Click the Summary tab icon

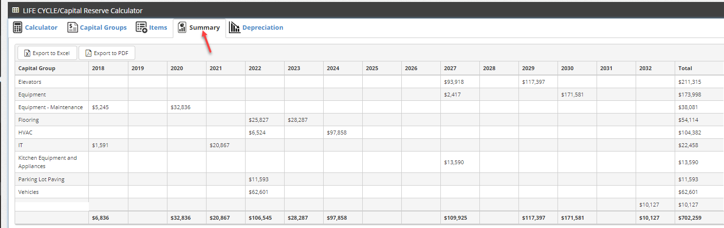click(x=183, y=27)
